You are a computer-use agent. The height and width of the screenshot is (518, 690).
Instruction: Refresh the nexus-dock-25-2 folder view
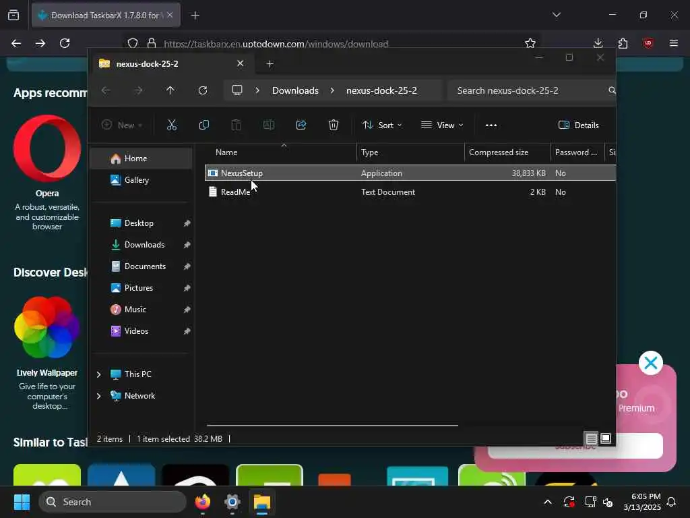click(203, 90)
